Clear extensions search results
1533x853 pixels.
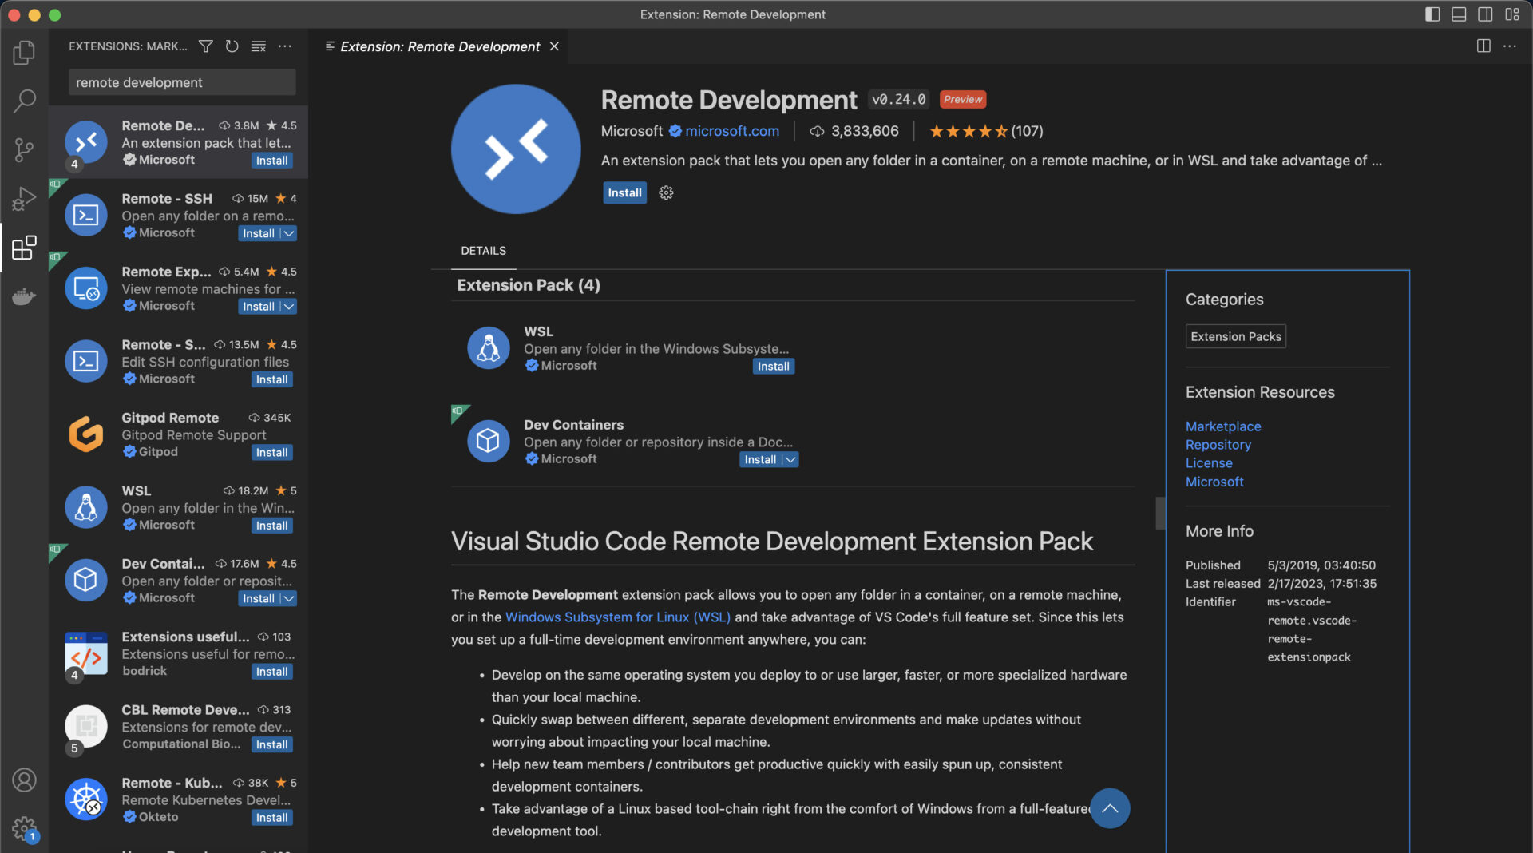coord(258,46)
